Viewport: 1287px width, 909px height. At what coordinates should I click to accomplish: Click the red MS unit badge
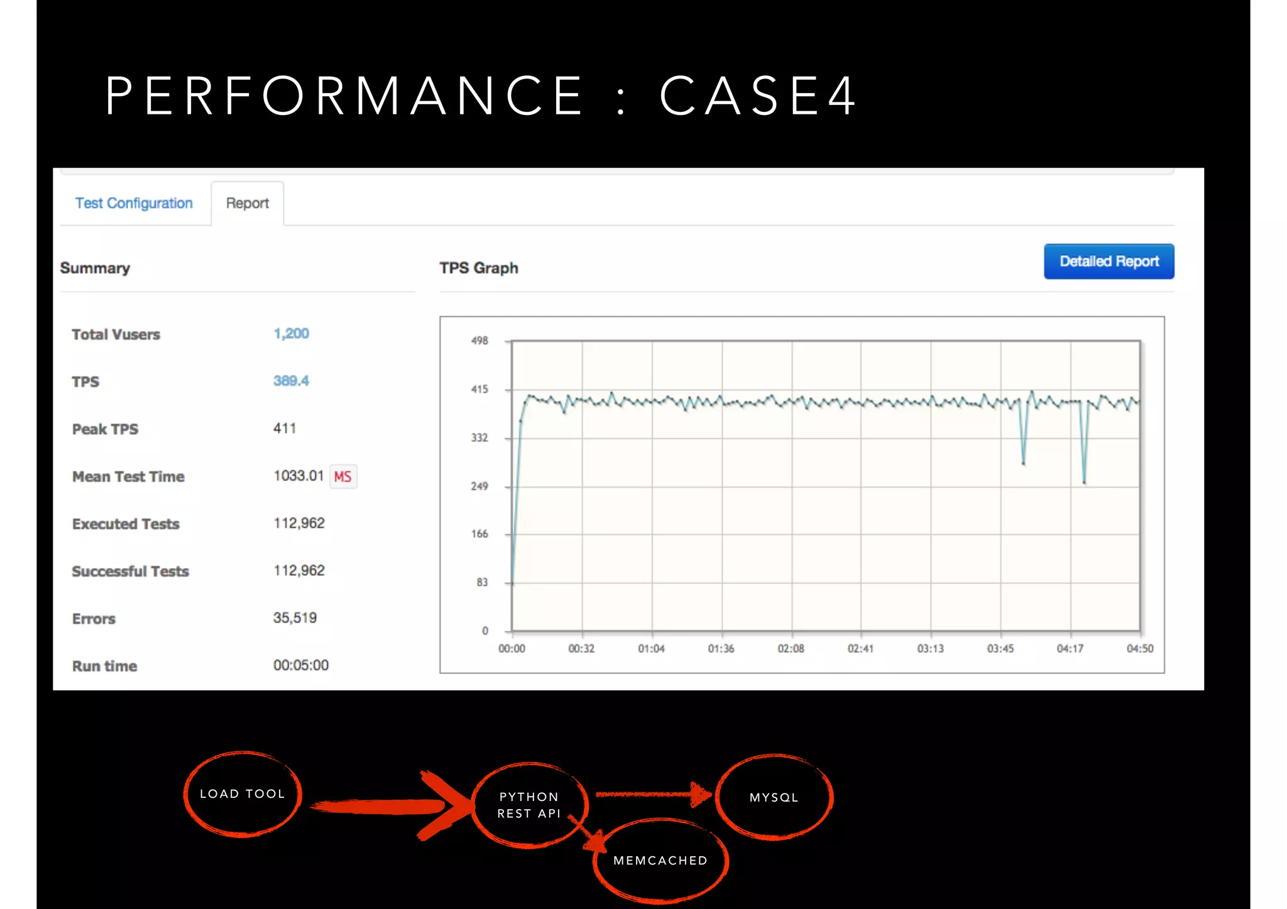click(x=343, y=477)
